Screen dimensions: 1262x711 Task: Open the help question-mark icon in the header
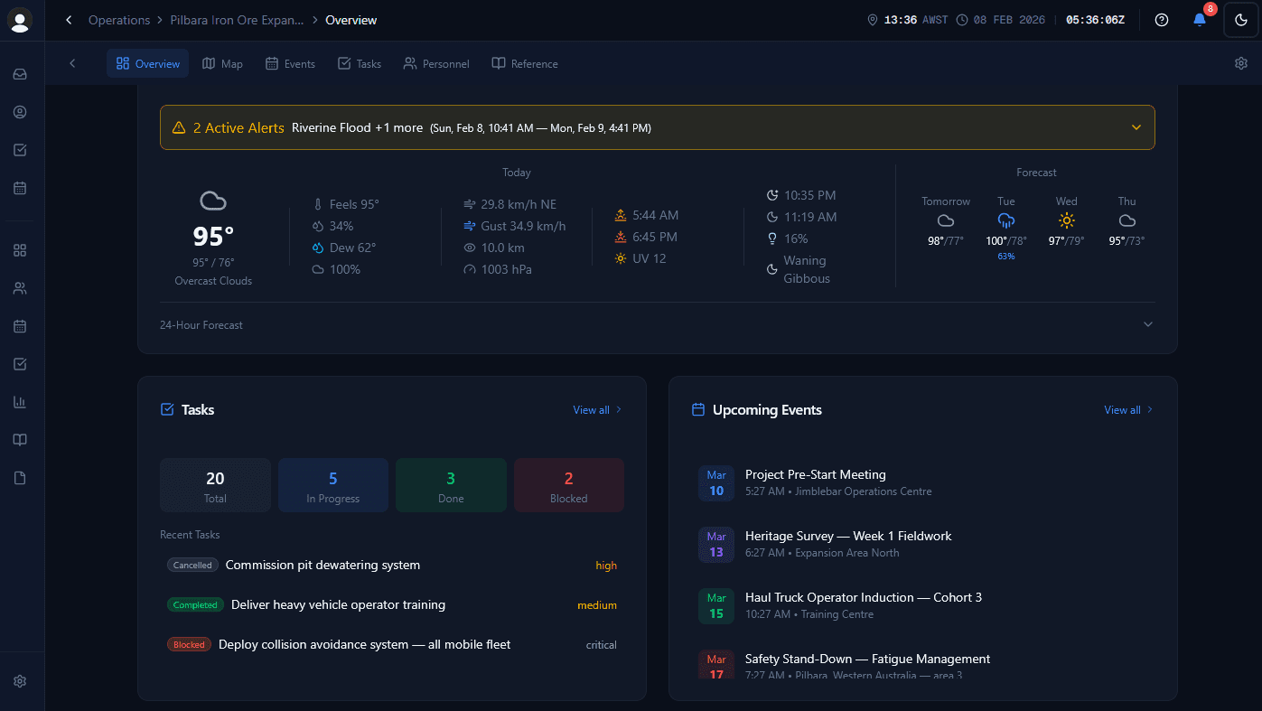tap(1162, 19)
